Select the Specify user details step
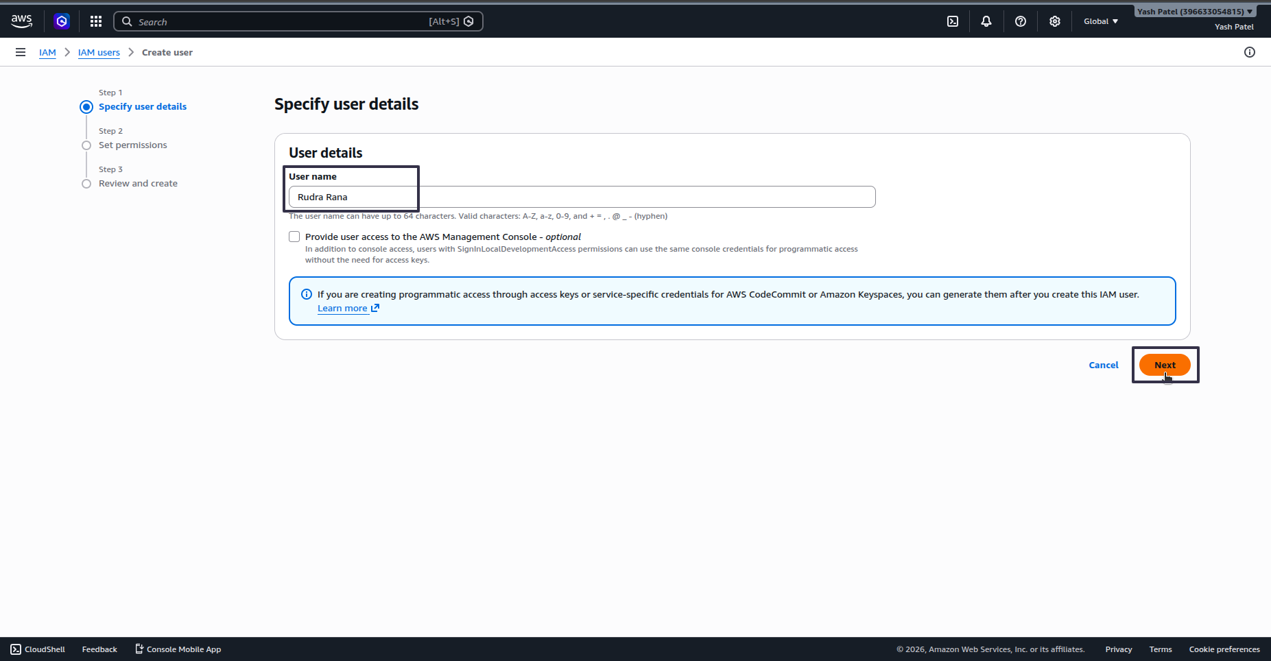1271x661 pixels. click(143, 106)
